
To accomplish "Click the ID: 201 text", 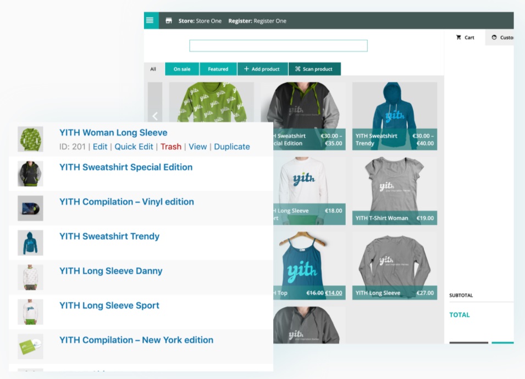I will (x=73, y=146).
